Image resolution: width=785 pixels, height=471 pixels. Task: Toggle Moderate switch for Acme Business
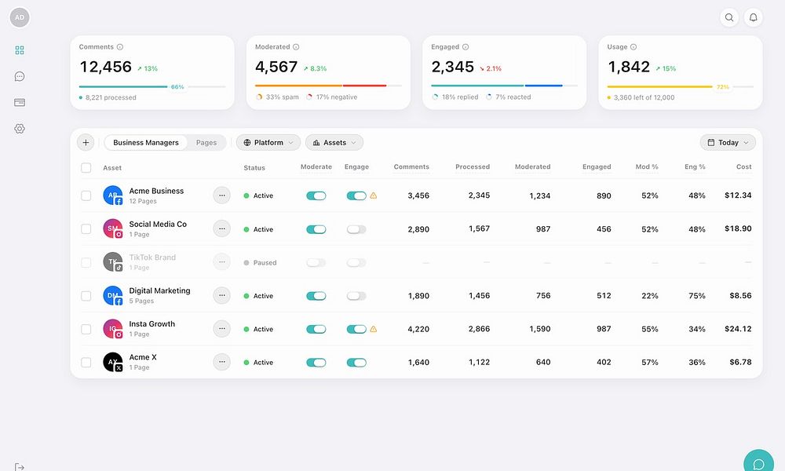point(316,195)
